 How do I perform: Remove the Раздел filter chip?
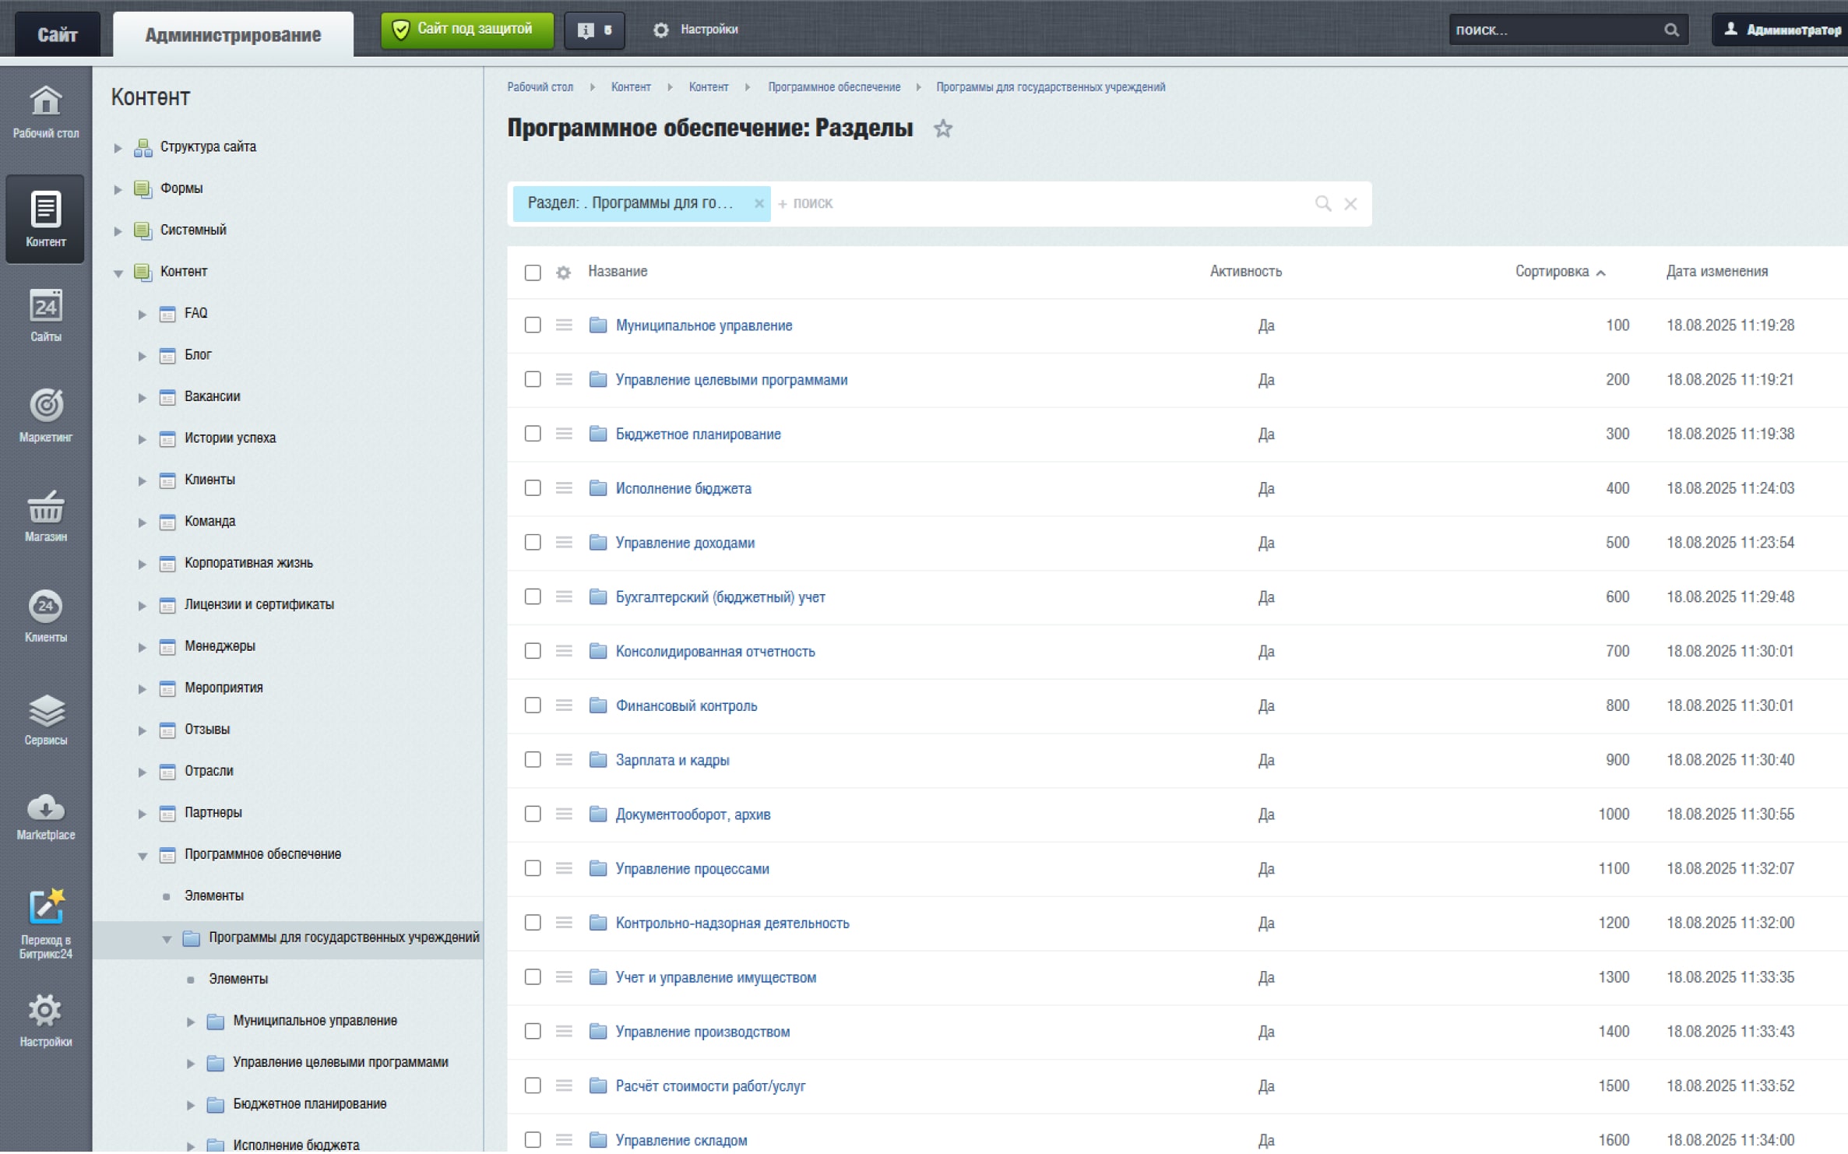759,204
